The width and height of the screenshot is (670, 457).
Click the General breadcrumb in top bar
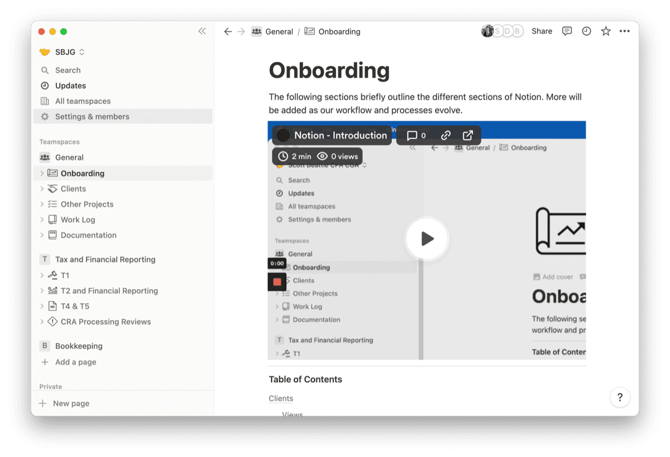(272, 32)
